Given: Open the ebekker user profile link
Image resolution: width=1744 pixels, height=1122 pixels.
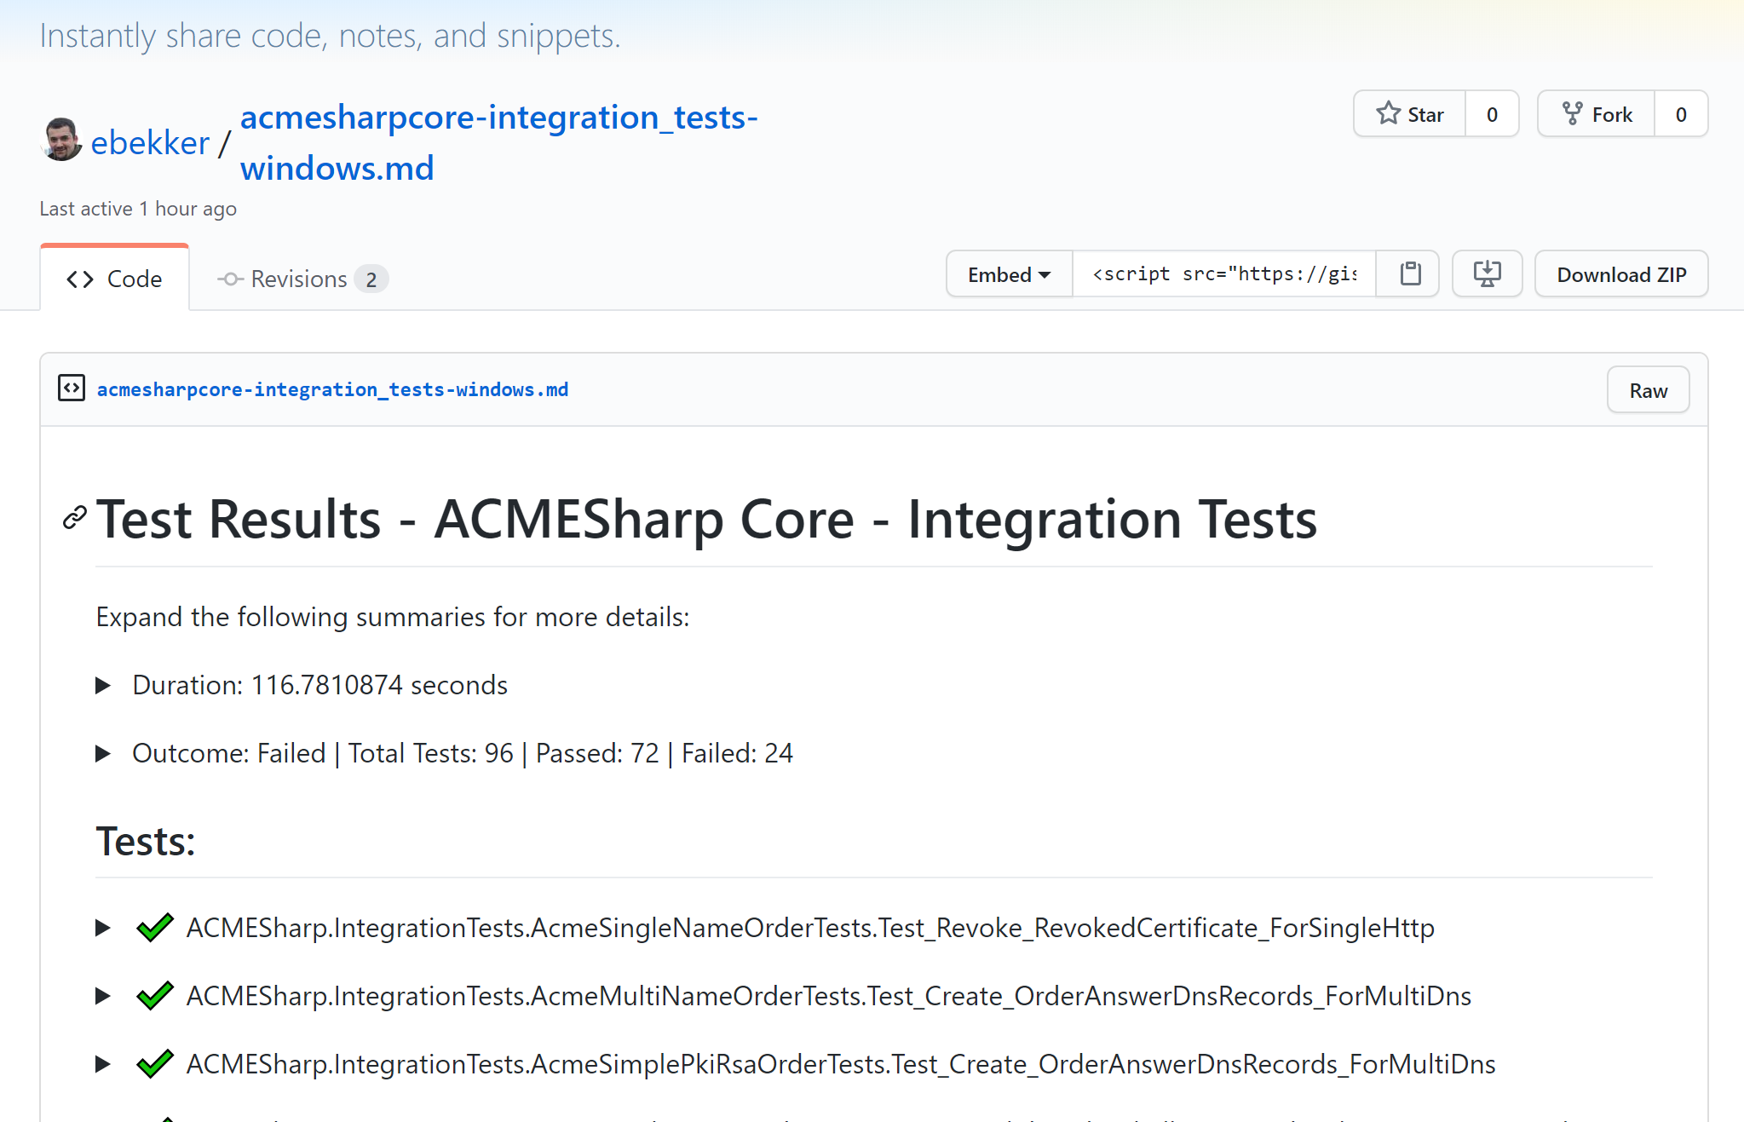Looking at the screenshot, I should pyautogui.click(x=150, y=143).
